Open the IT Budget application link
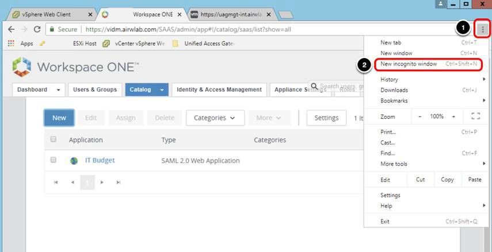The height and width of the screenshot is (252, 492). pyautogui.click(x=100, y=160)
